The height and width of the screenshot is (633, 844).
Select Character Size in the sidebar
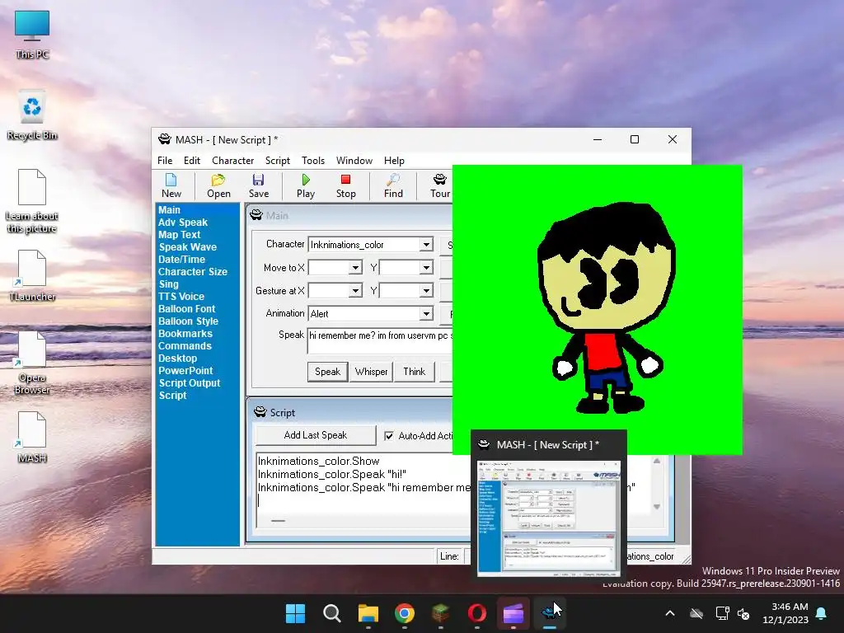click(192, 272)
